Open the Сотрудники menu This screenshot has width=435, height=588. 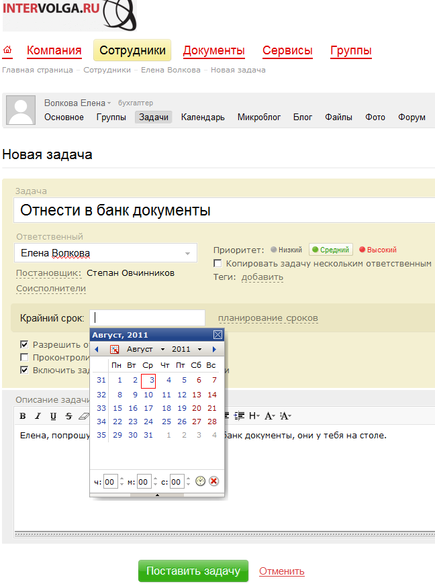point(132,50)
